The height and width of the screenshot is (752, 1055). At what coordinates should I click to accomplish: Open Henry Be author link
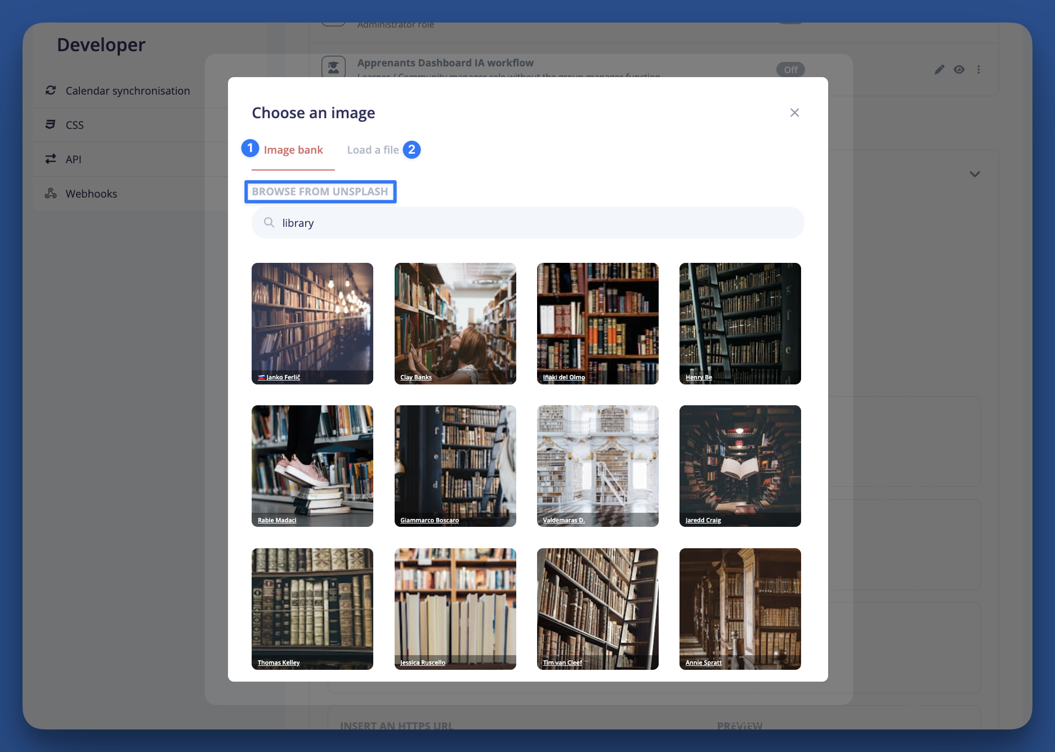[x=699, y=377]
